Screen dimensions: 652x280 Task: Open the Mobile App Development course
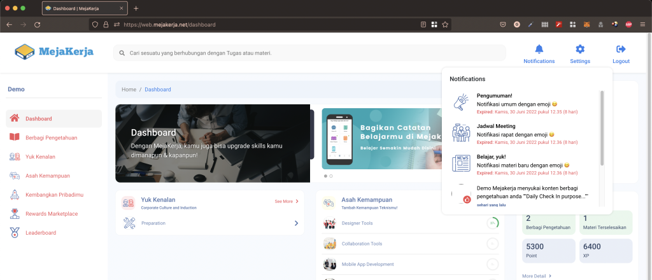pyautogui.click(x=367, y=264)
